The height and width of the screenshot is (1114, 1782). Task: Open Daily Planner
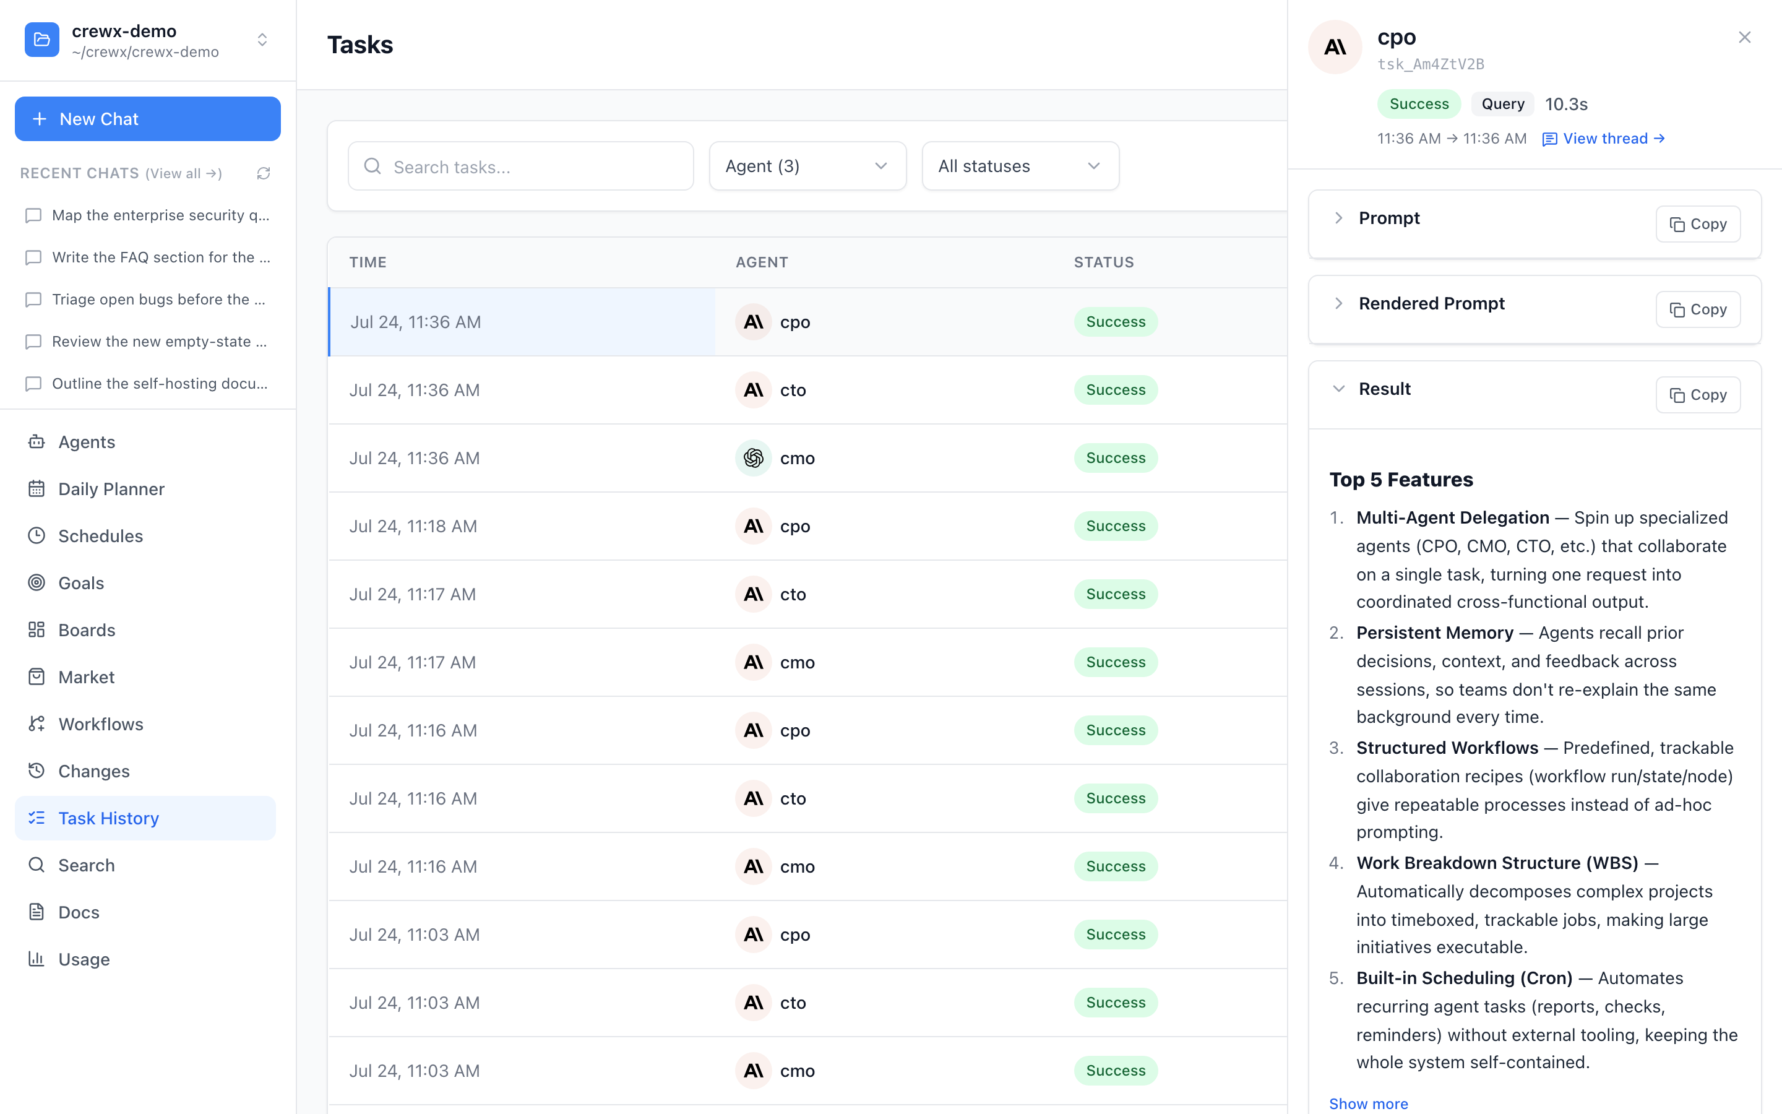(145, 489)
